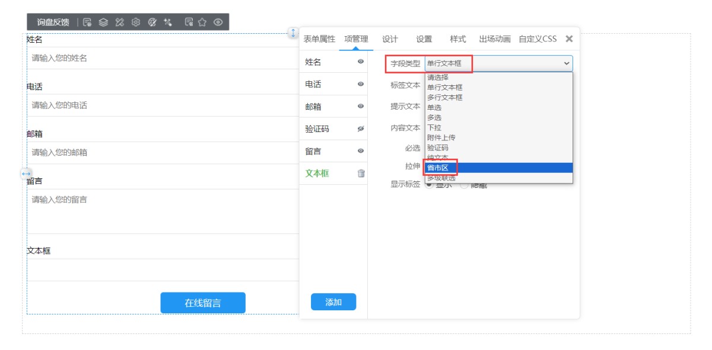Open the 出场动画 tab
The image size is (712, 350).
[494, 39]
